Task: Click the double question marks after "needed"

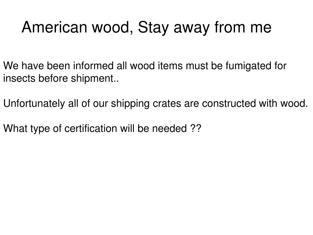Action: click(196, 128)
